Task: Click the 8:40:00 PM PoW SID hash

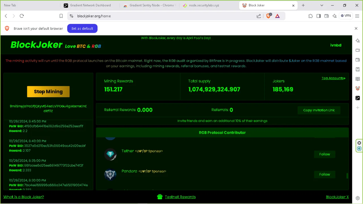Action: [55, 146]
